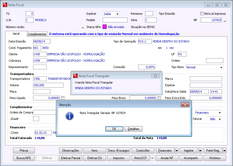
Task: Click the Desc./Encargos button
Action: (119, 151)
